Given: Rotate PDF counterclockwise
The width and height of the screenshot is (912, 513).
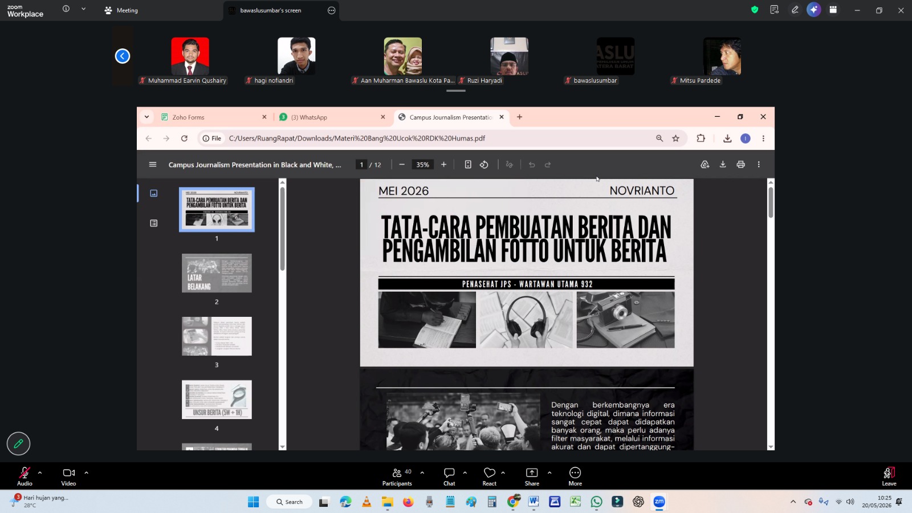Looking at the screenshot, I should 484,165.
